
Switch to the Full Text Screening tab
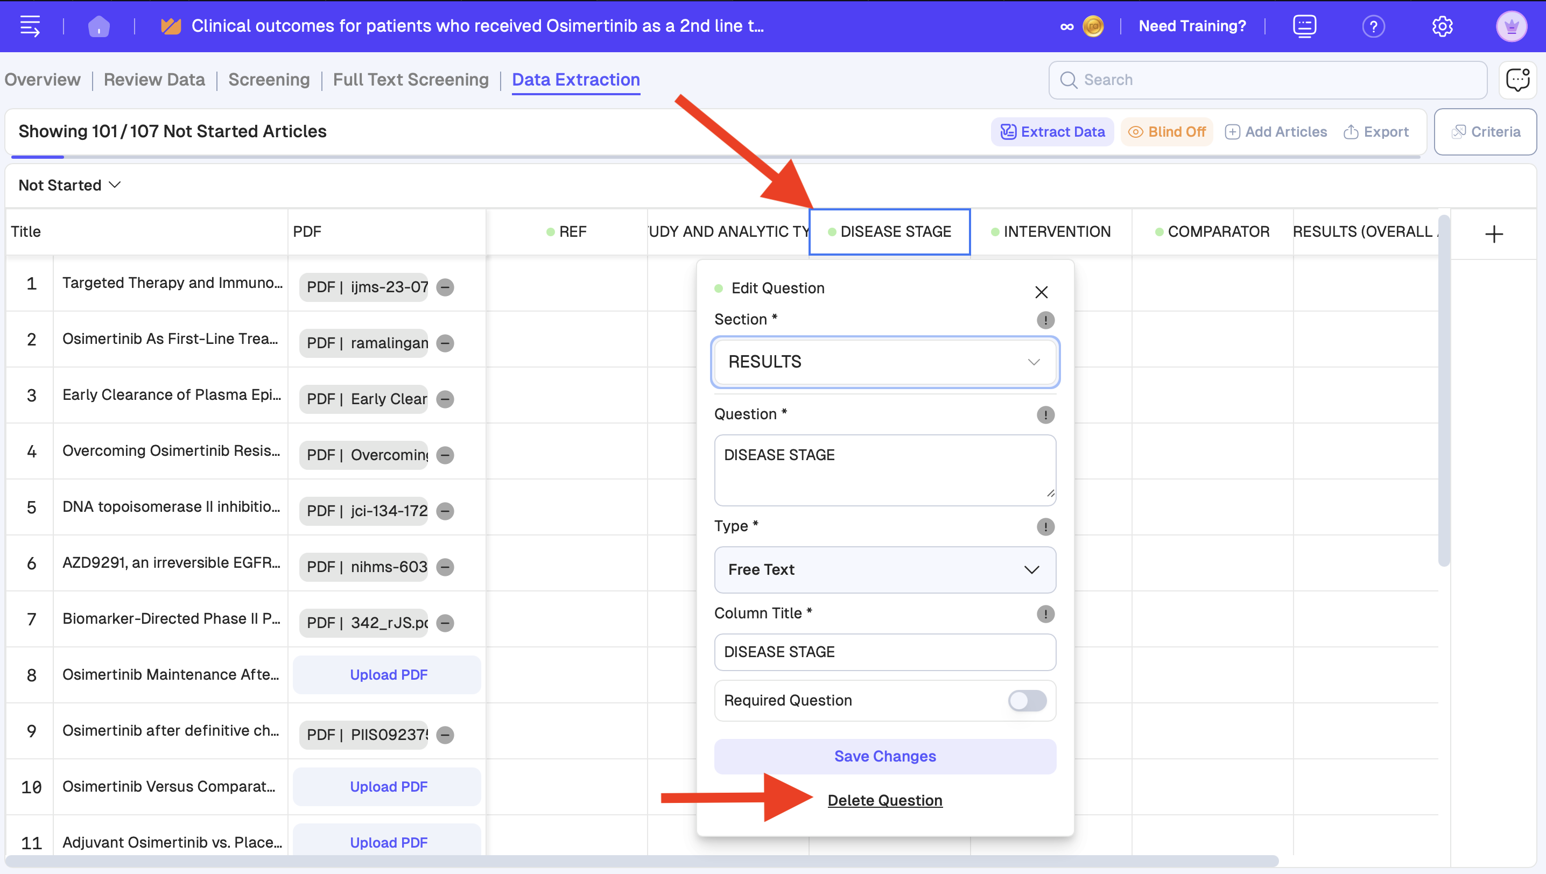pos(411,79)
